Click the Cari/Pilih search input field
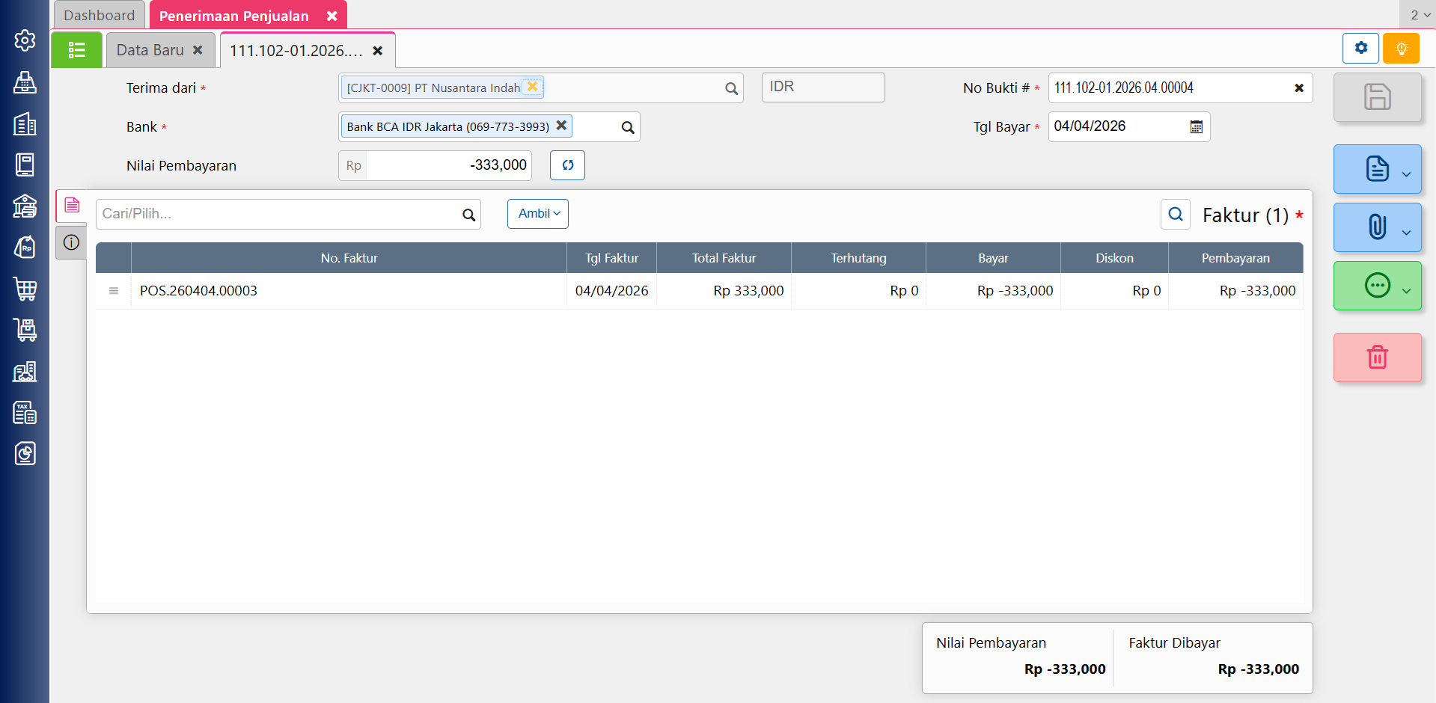The height and width of the screenshot is (703, 1436). pos(277,214)
